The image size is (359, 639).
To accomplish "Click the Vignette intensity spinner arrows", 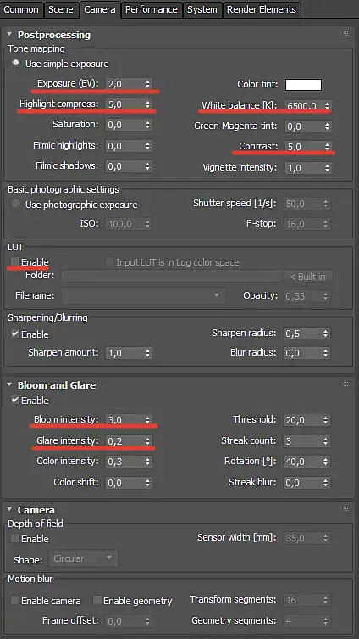I will tap(328, 167).
